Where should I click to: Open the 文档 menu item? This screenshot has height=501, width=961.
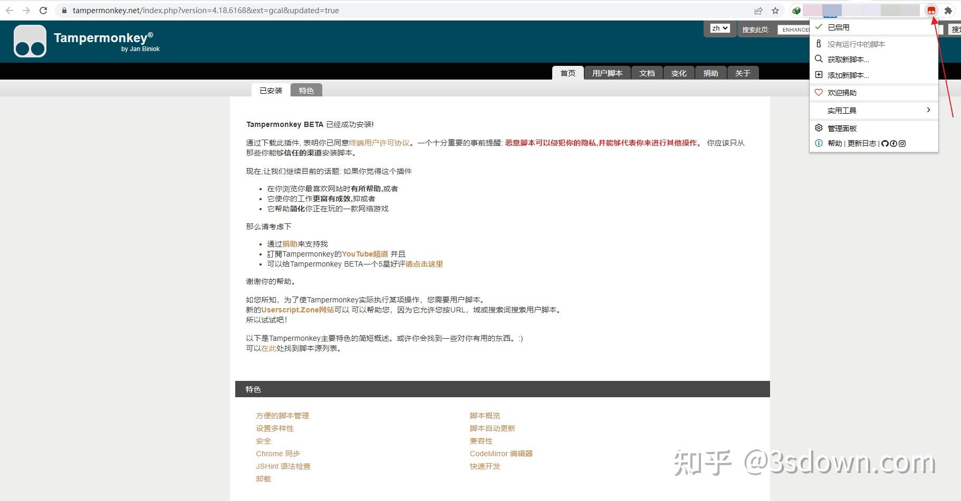point(647,73)
